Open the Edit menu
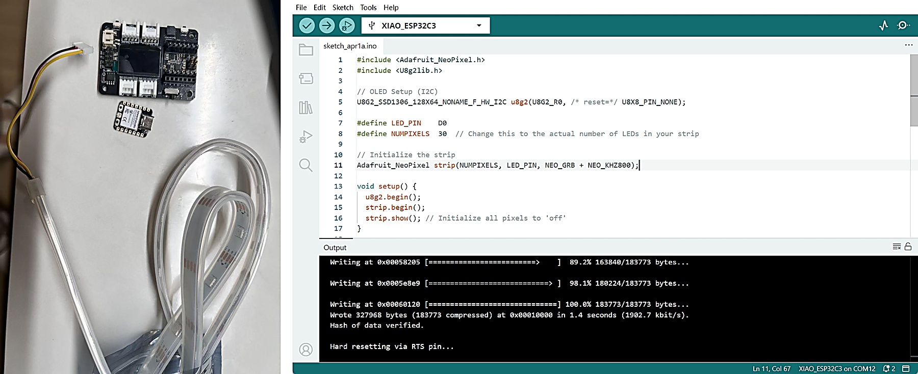This screenshot has height=374, width=918. (320, 7)
